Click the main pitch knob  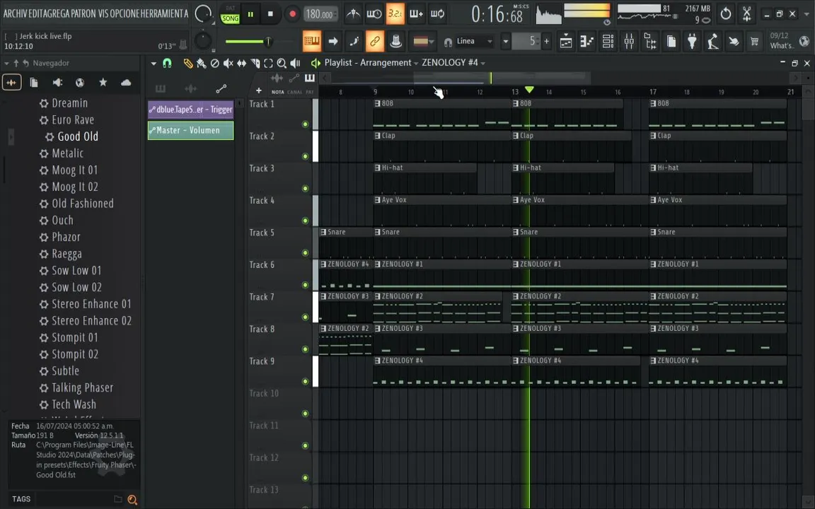(203, 40)
